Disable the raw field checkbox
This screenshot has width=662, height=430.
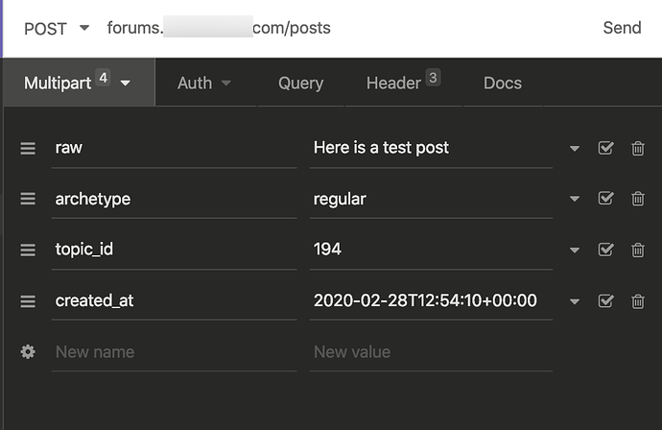coord(605,148)
